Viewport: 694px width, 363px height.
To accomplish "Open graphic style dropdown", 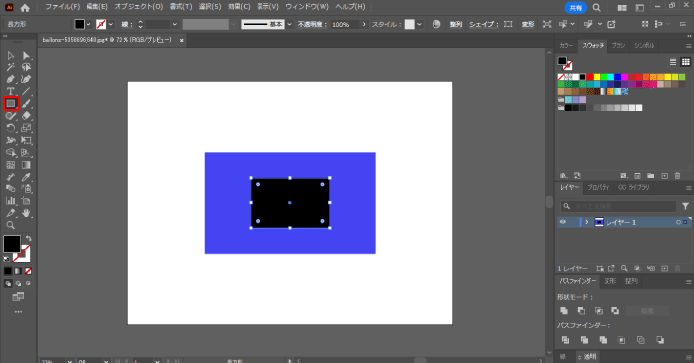I will [419, 24].
